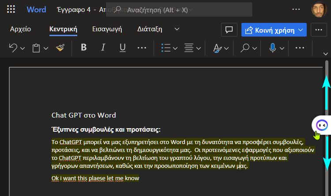
Task: Apply bulleted list
Action: coord(165,48)
